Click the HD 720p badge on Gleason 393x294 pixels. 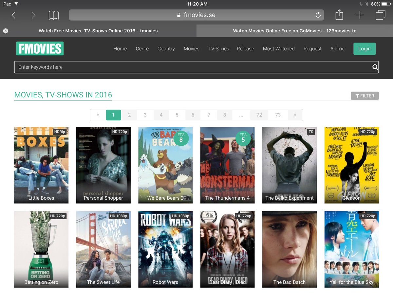(x=368, y=132)
